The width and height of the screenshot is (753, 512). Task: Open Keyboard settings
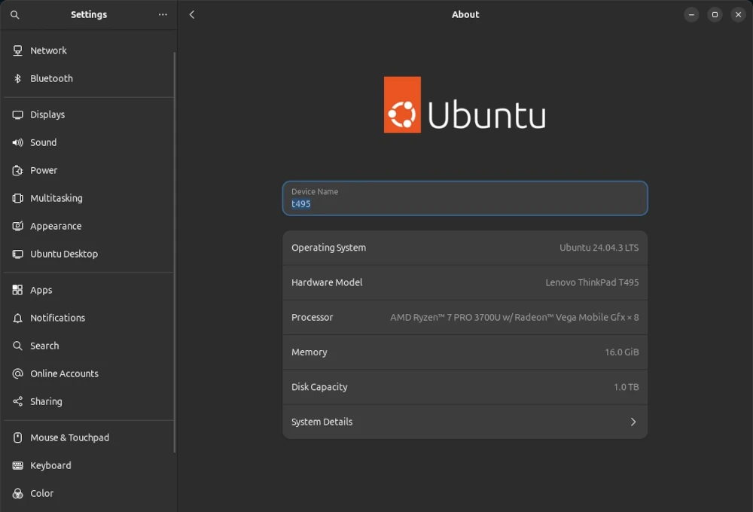pos(88,465)
